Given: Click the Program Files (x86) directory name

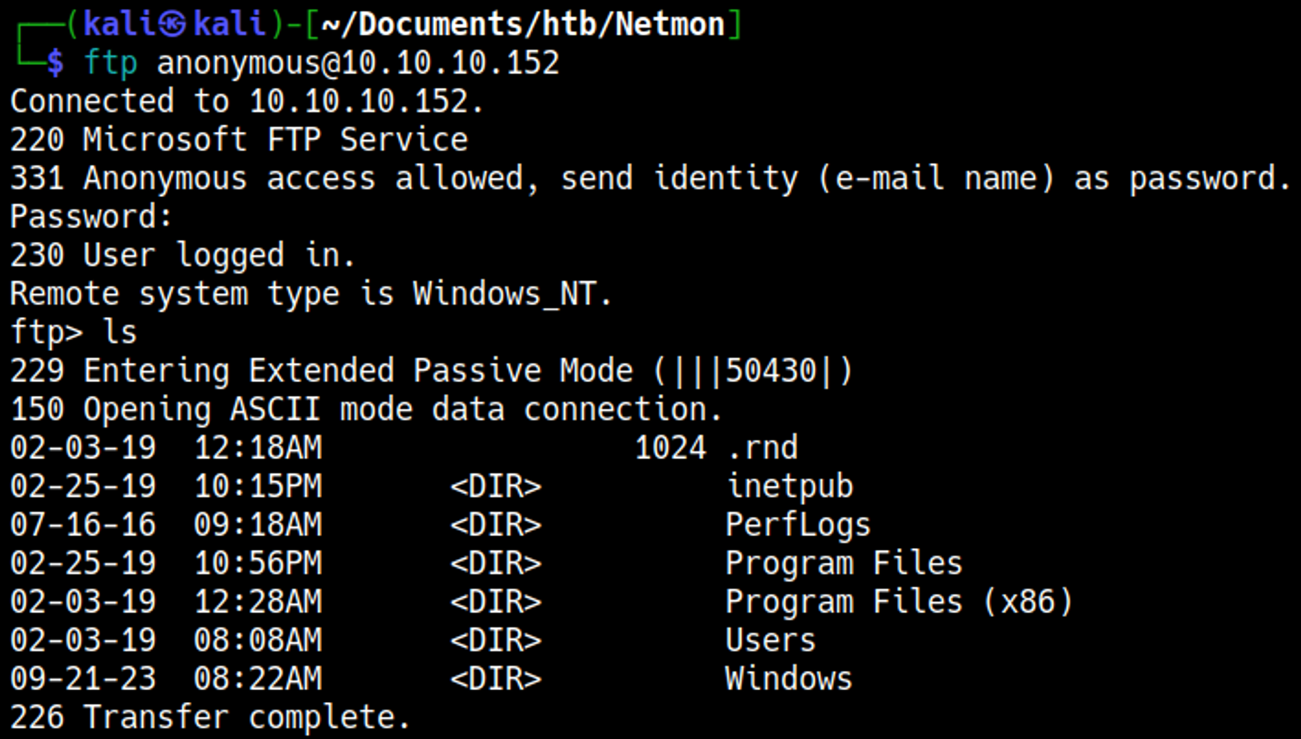Looking at the screenshot, I should (x=898, y=602).
